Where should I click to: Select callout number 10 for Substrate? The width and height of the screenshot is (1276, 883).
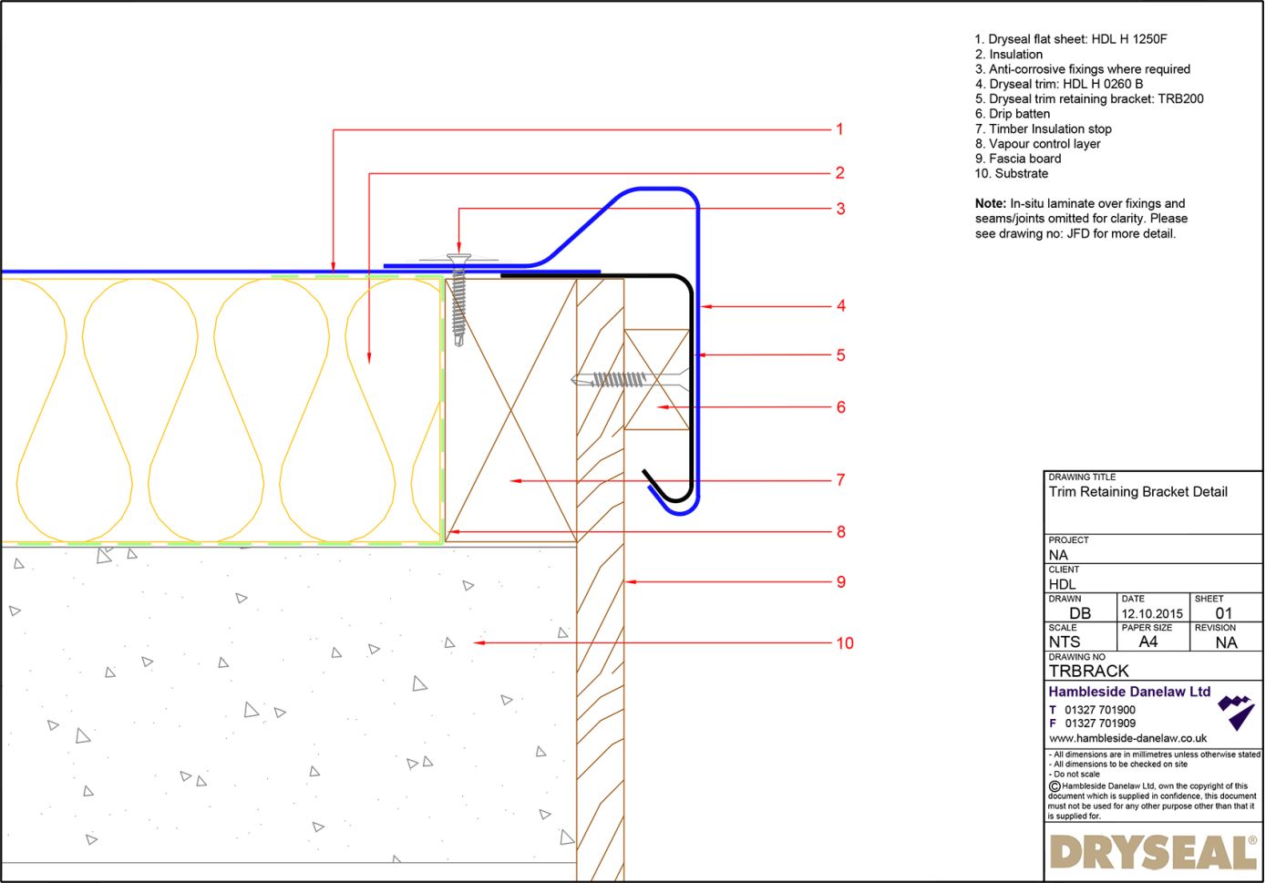[844, 642]
